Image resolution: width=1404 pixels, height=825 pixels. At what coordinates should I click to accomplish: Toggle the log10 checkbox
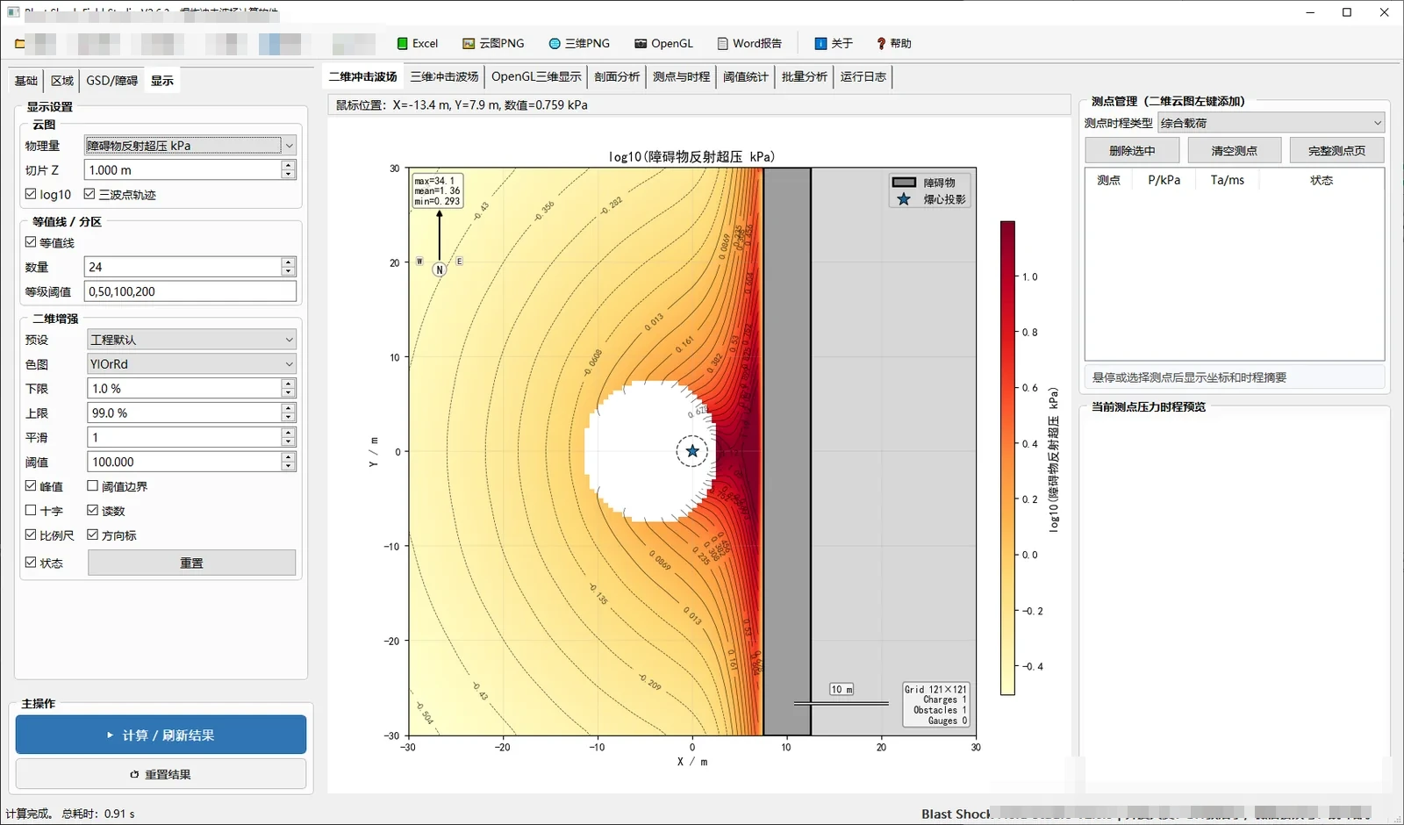(31, 194)
